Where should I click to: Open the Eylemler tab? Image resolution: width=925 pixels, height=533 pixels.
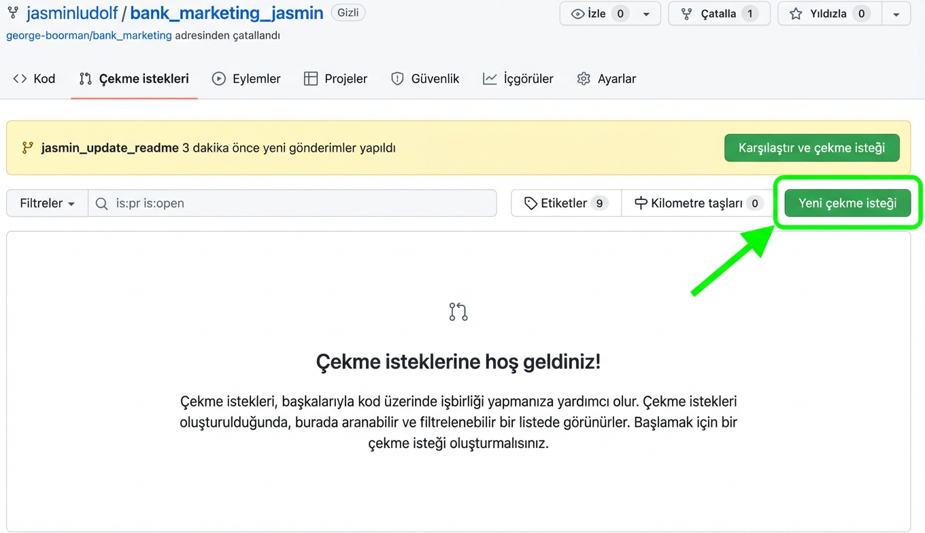(x=246, y=79)
